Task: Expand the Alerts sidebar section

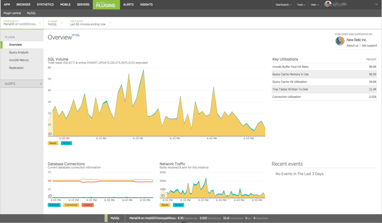Action: [22, 84]
